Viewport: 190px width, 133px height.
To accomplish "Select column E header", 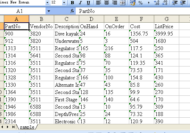I will pos(116,19).
